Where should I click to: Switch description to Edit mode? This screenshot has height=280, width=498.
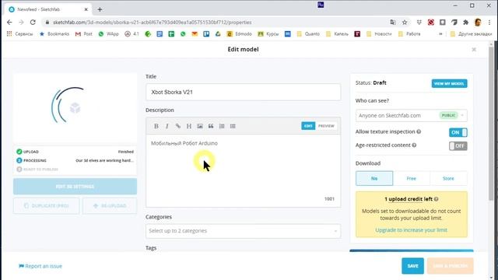(x=308, y=126)
